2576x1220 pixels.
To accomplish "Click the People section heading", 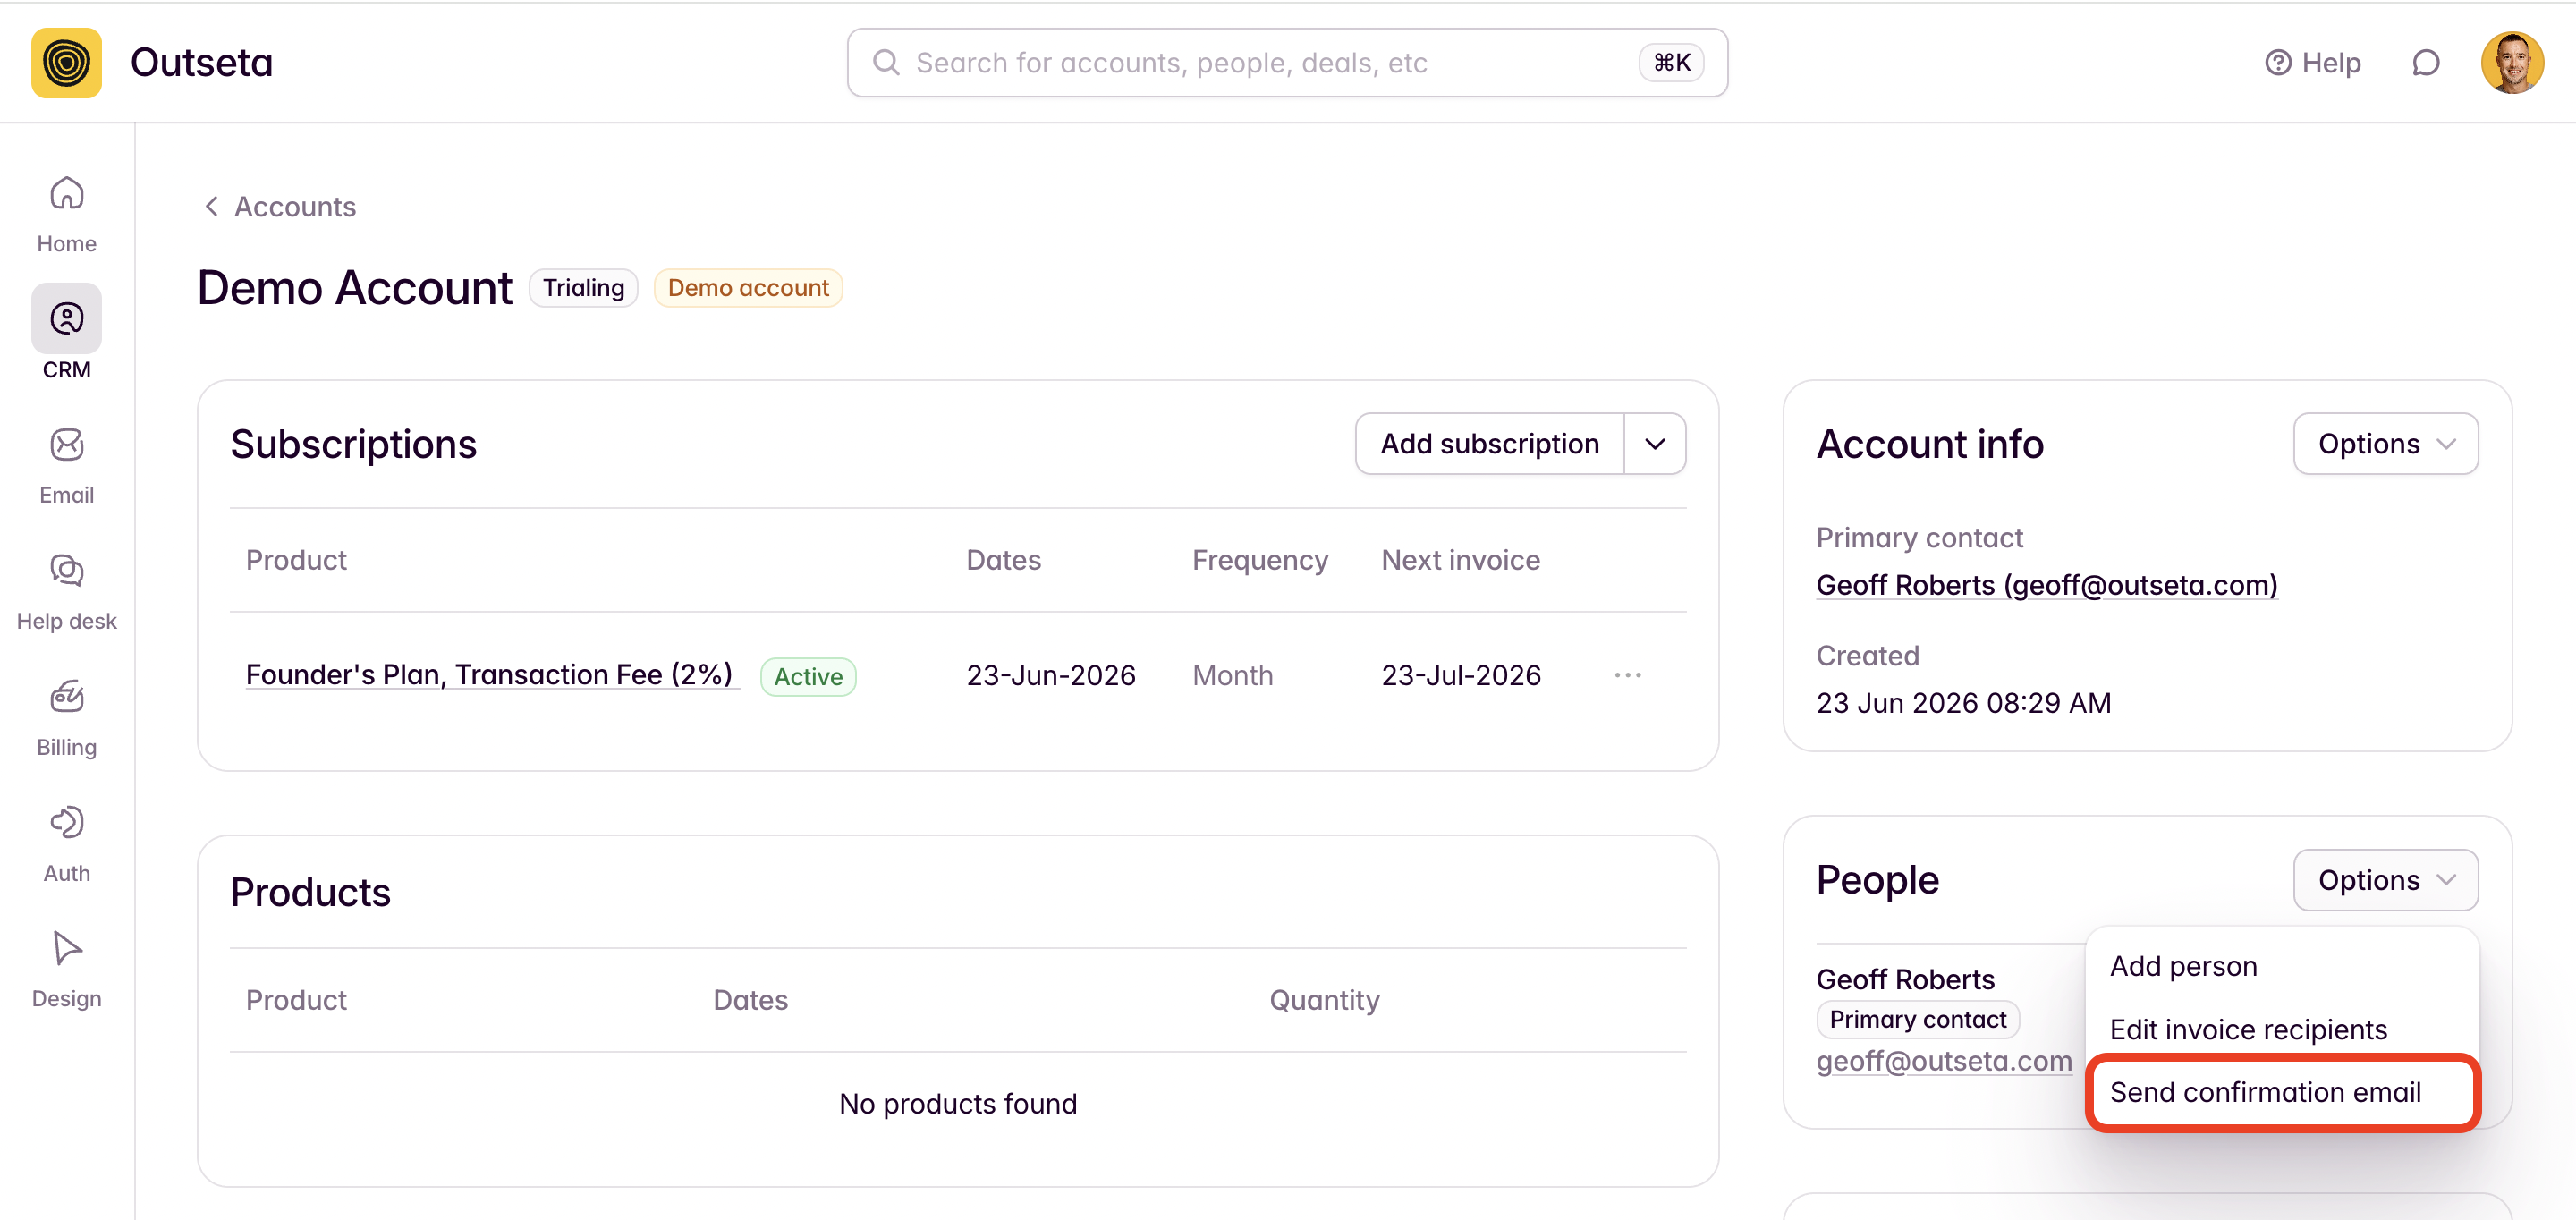I will point(1877,880).
